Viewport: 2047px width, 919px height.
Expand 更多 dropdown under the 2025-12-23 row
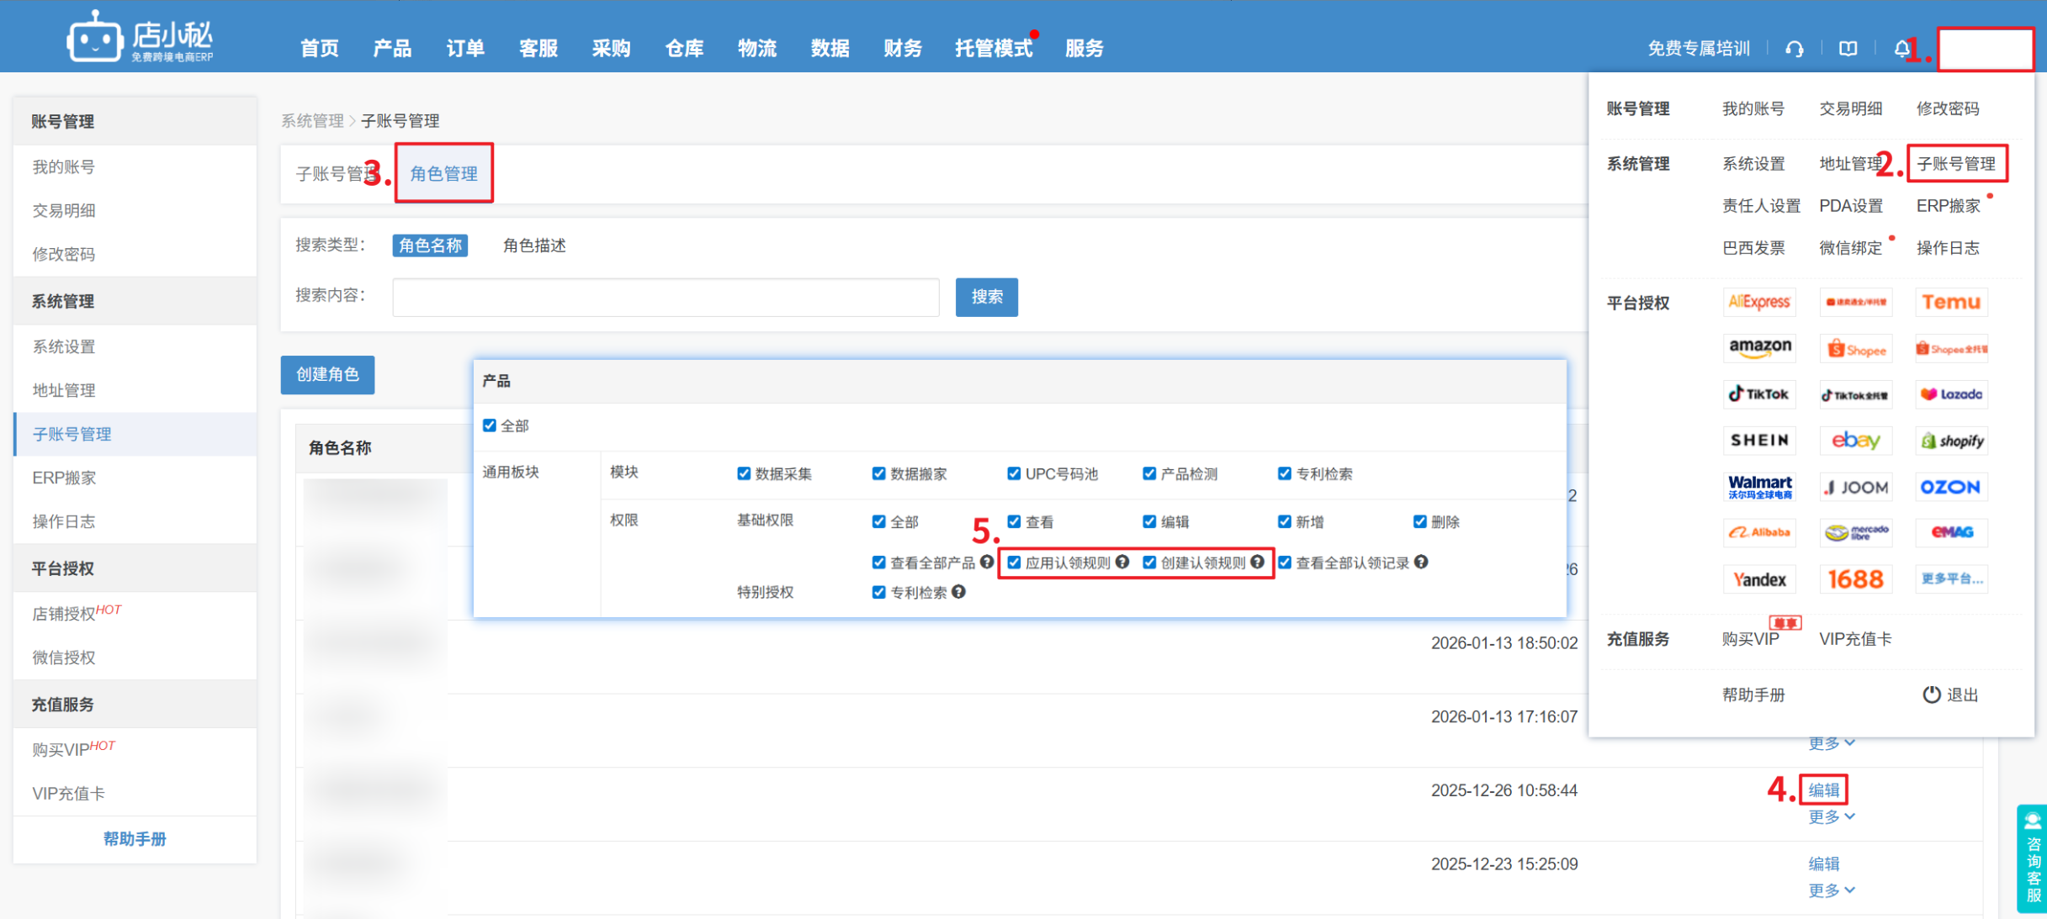click(1831, 890)
